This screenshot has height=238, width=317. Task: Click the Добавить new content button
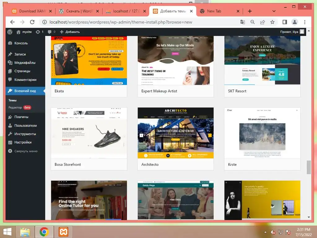(70, 32)
